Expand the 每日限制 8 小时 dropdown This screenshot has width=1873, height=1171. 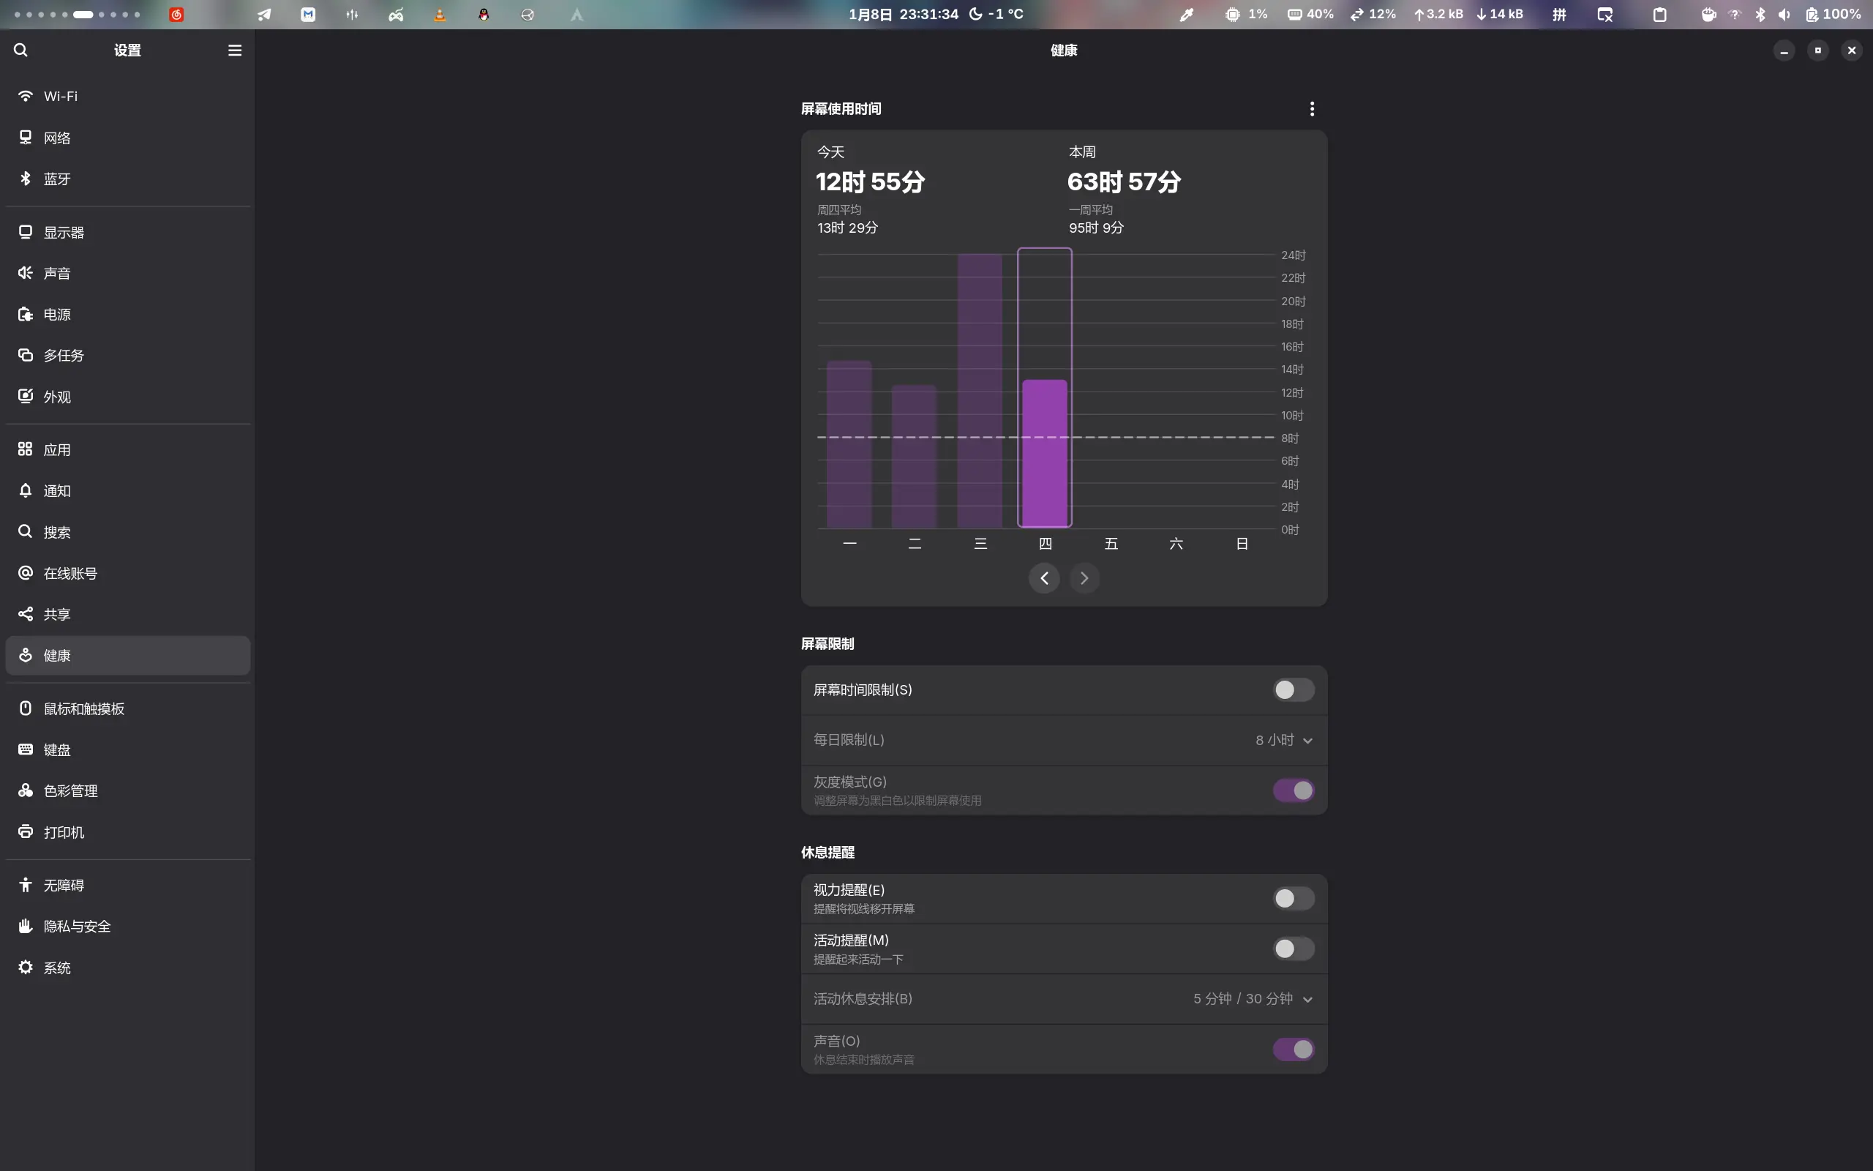pos(1283,741)
